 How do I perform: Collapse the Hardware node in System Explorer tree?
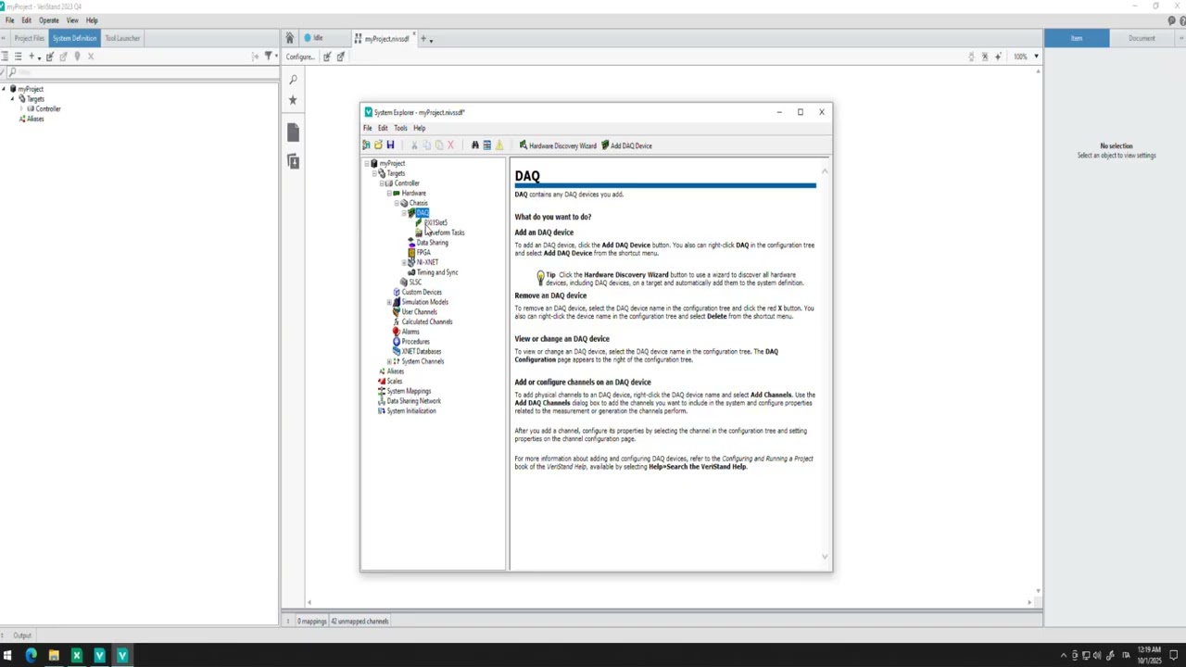(389, 193)
